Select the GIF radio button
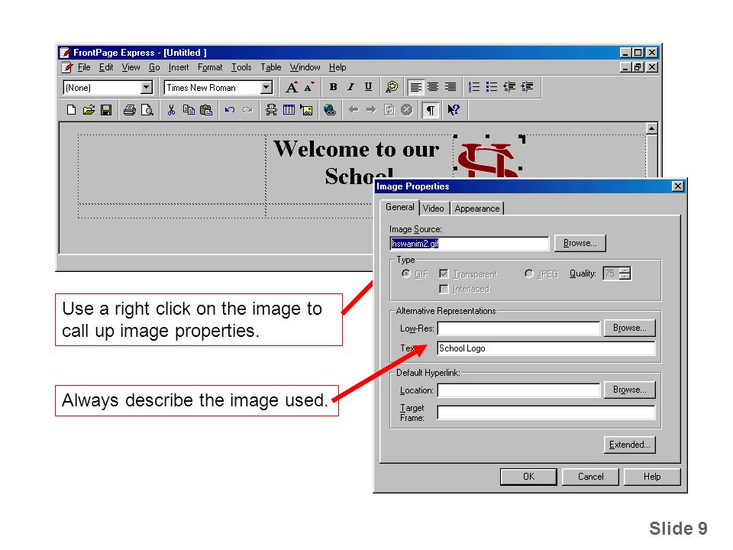Viewport: 733px width, 550px height. [406, 274]
